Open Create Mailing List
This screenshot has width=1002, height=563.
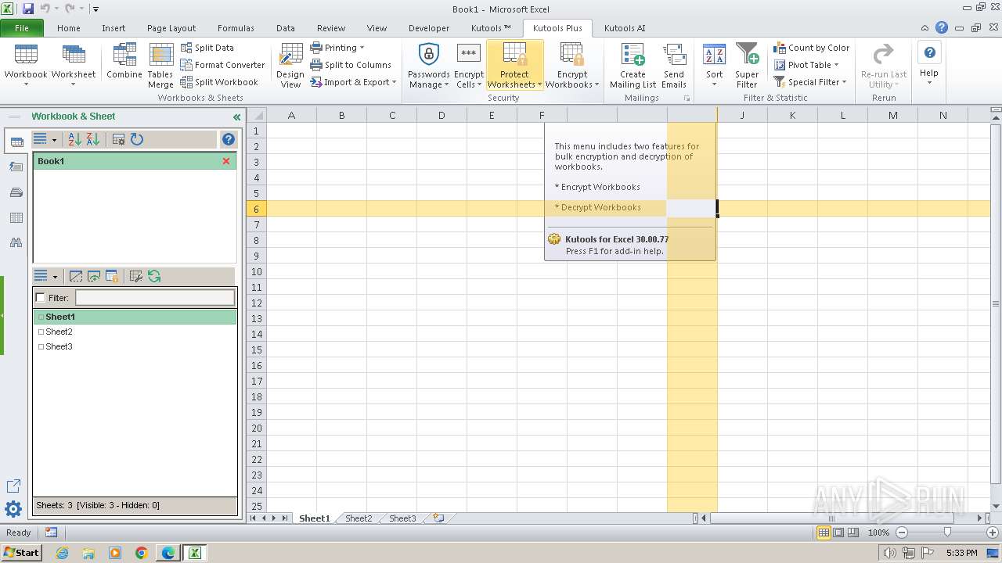pos(633,66)
